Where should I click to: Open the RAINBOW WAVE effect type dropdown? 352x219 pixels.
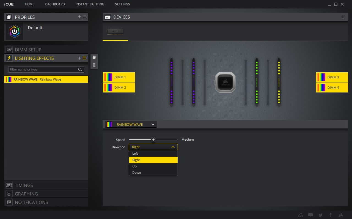(131, 124)
